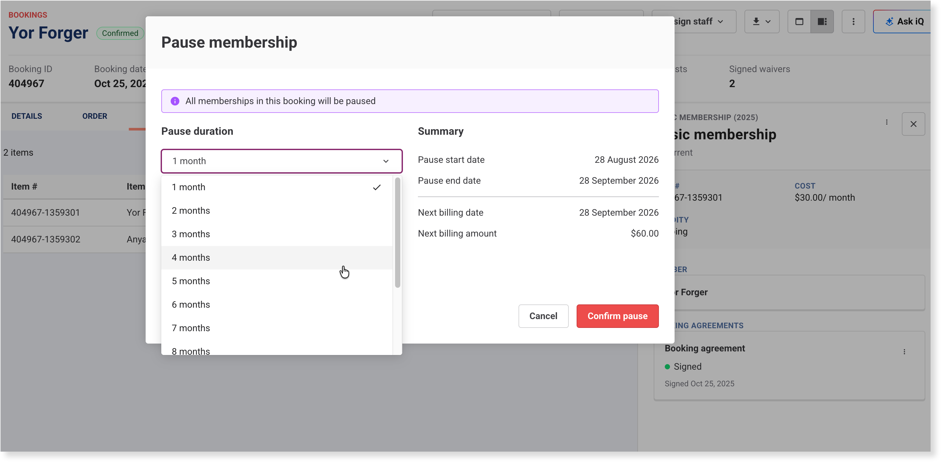This screenshot has width=941, height=462.
Task: Click Booking ID 404967 value
Action: tap(26, 84)
